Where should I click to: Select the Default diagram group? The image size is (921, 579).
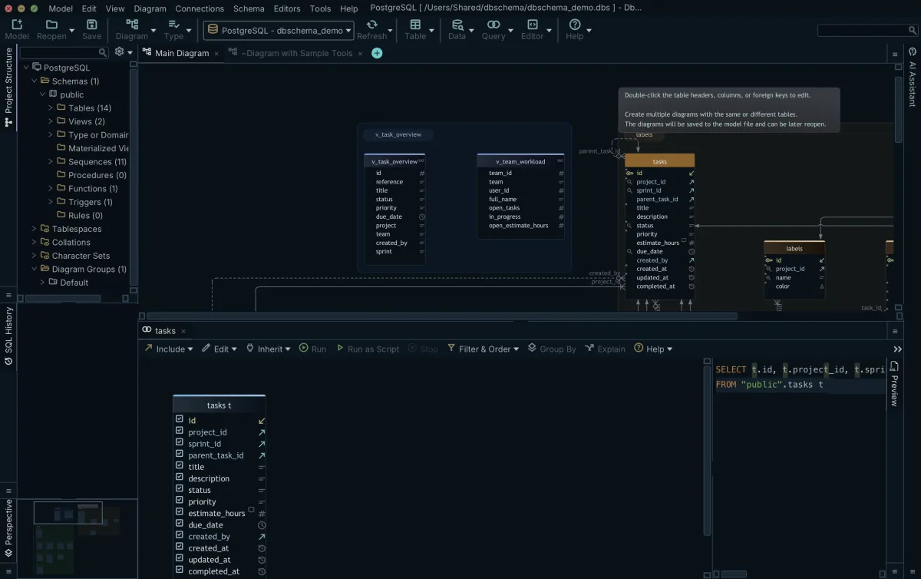coord(74,283)
